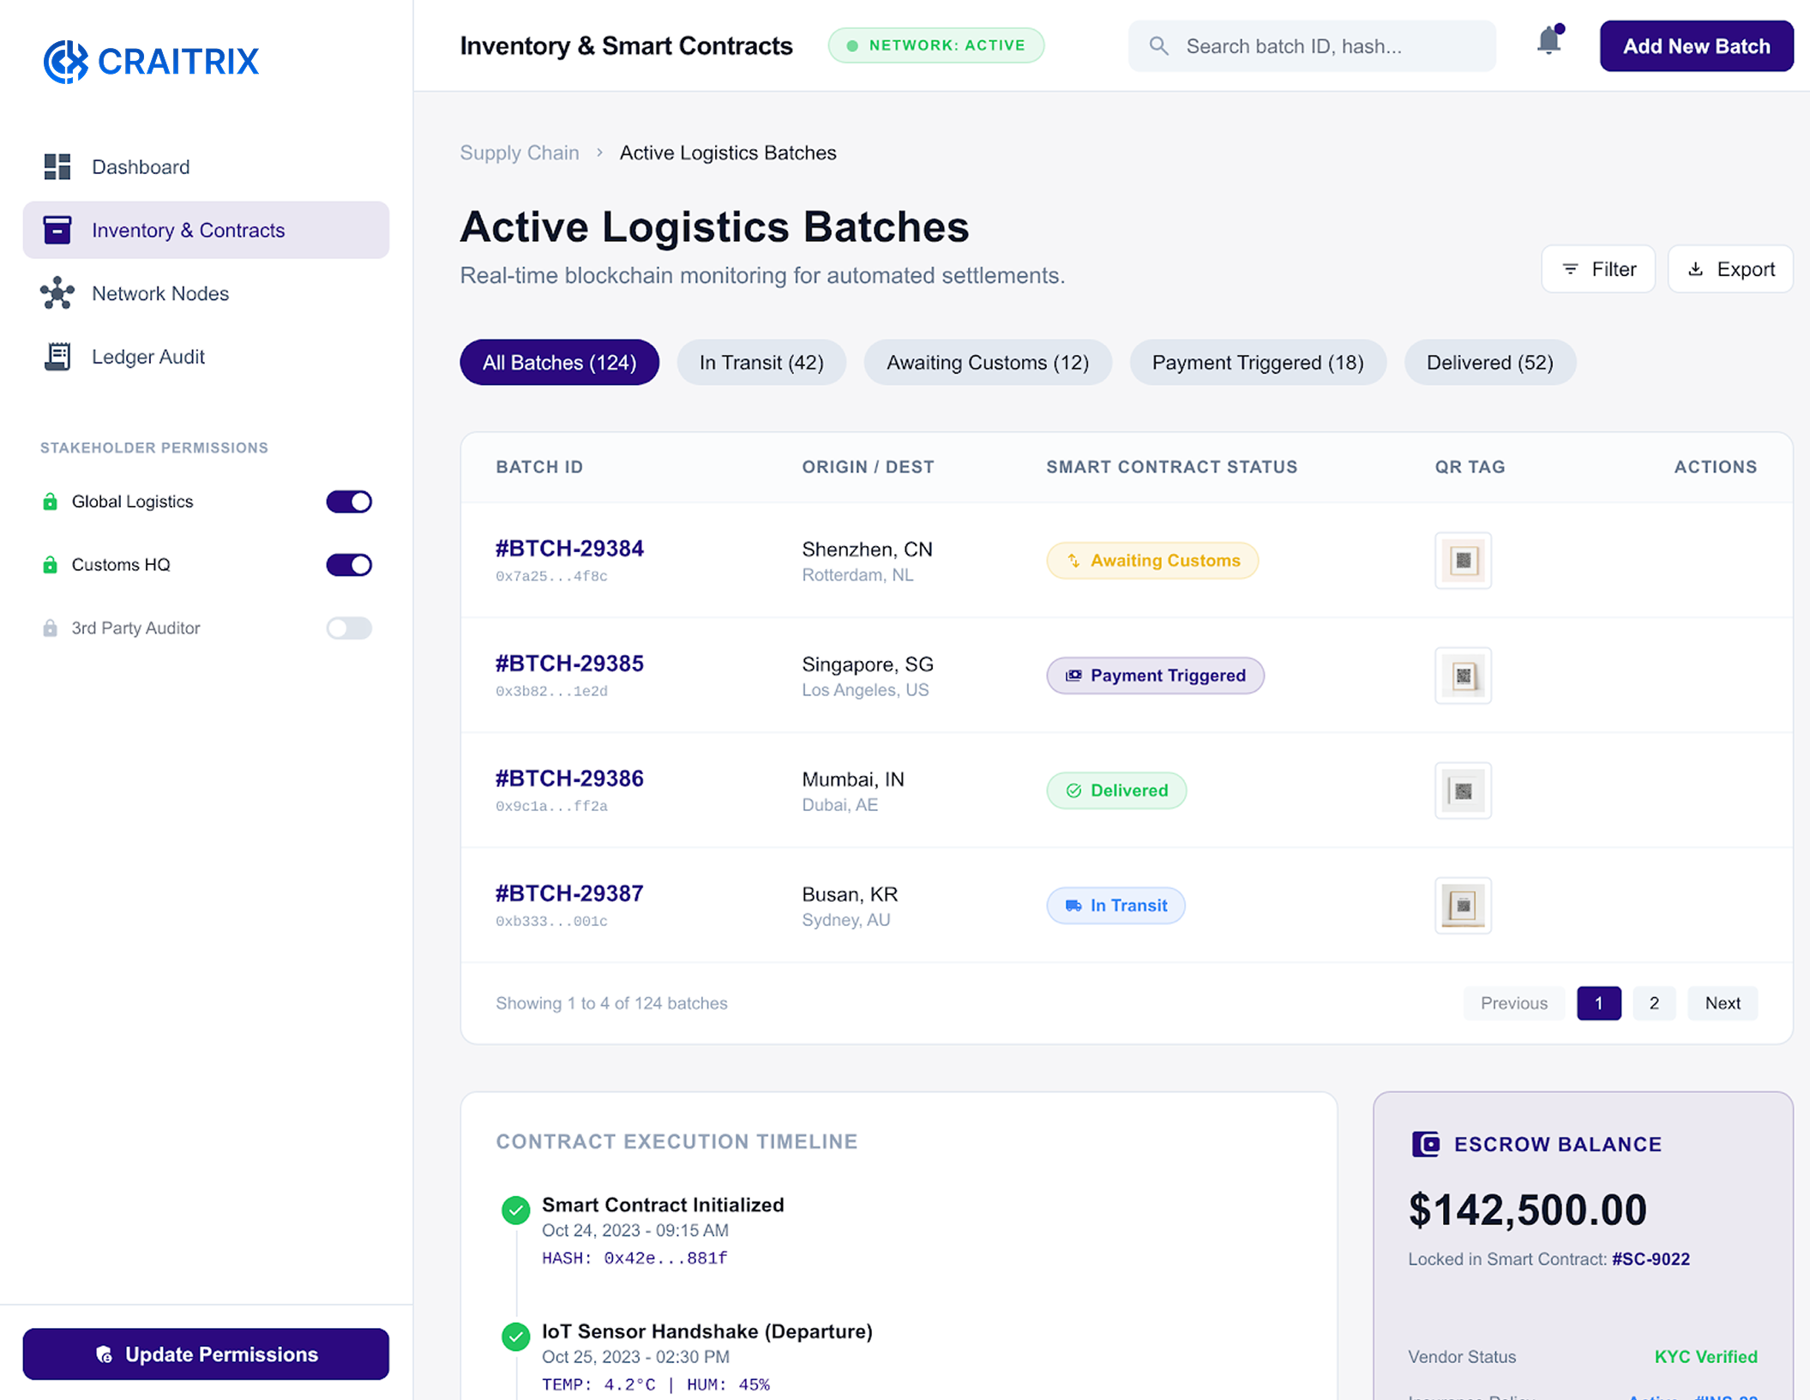The image size is (1810, 1400).
Task: Enable the 3rd Party Auditor toggle
Action: pyautogui.click(x=349, y=628)
